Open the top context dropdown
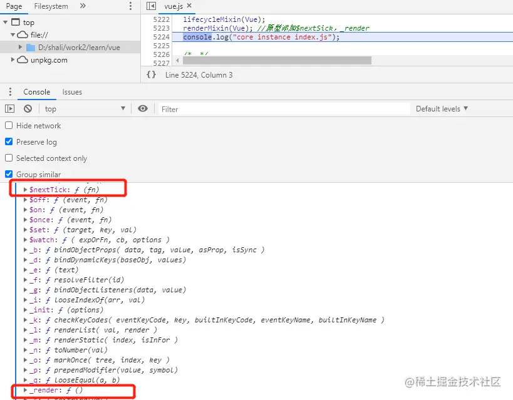Screen dimensions: 513x400 (x=85, y=108)
